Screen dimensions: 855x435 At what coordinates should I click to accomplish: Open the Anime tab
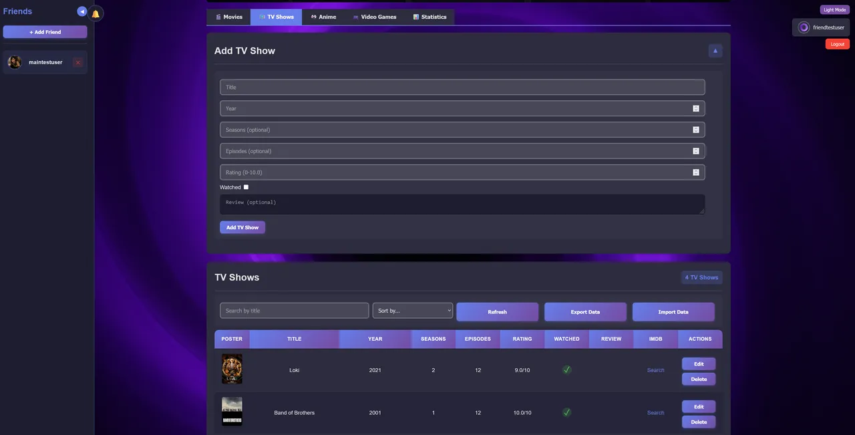pyautogui.click(x=323, y=17)
